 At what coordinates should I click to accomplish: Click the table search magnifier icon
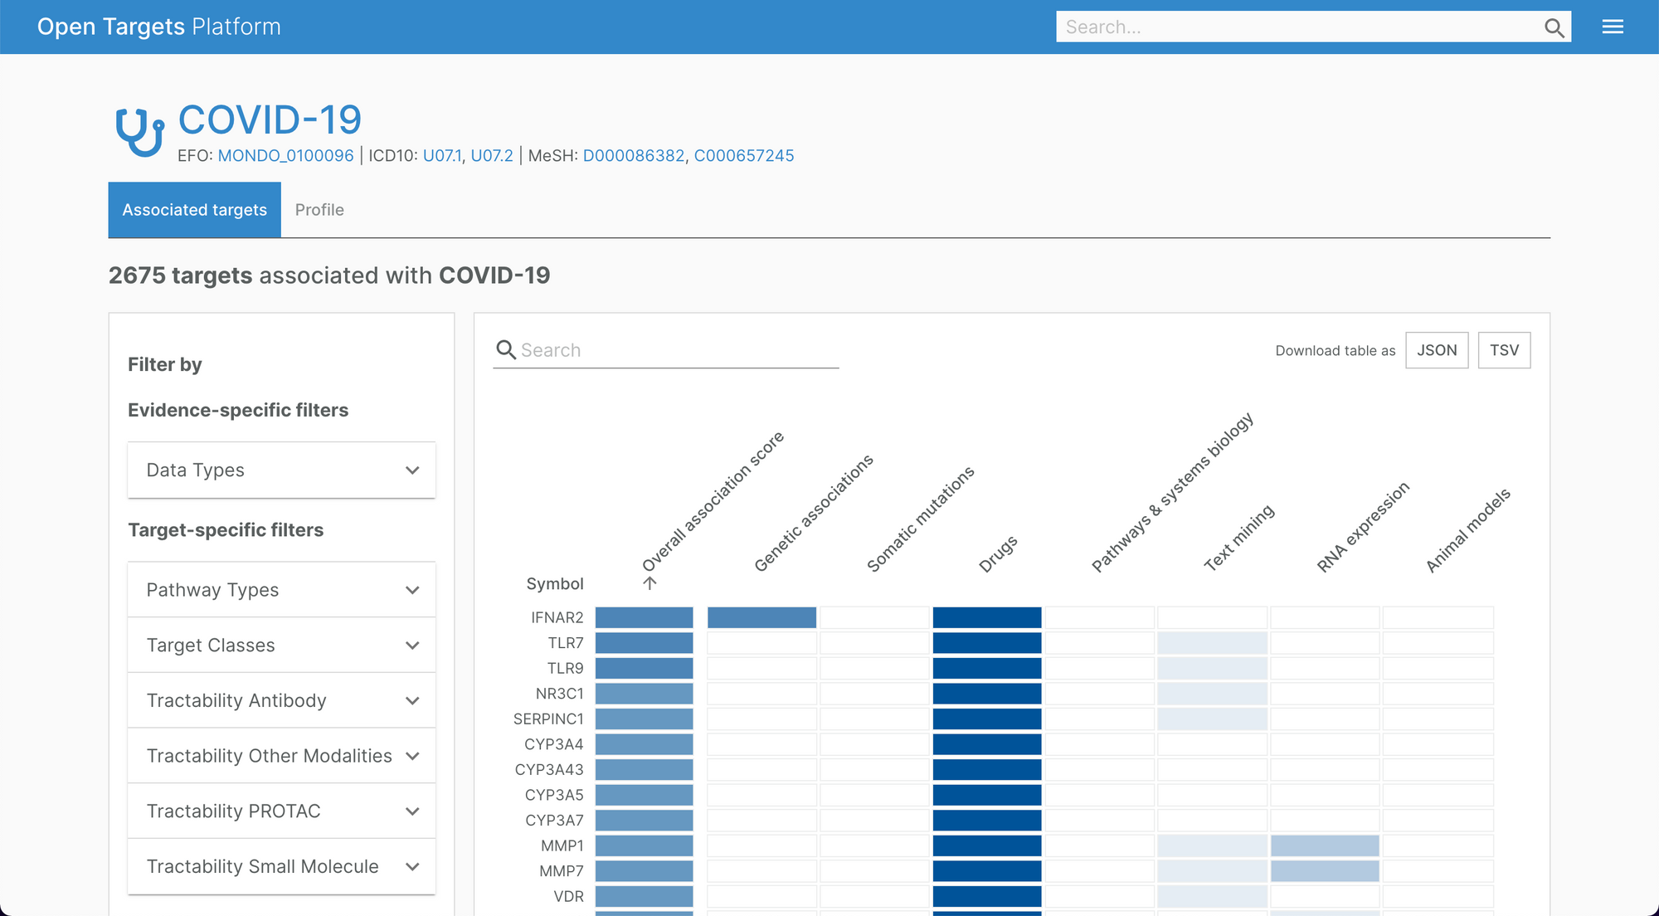click(505, 349)
